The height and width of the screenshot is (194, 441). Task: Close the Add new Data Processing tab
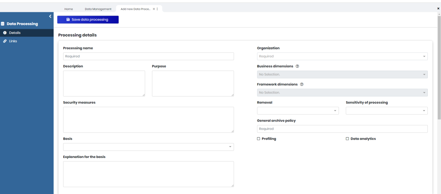[154, 9]
